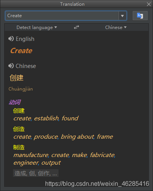The height and width of the screenshot is (191, 153).
Task: Swap source and target languages
Action: pyautogui.click(x=76, y=27)
